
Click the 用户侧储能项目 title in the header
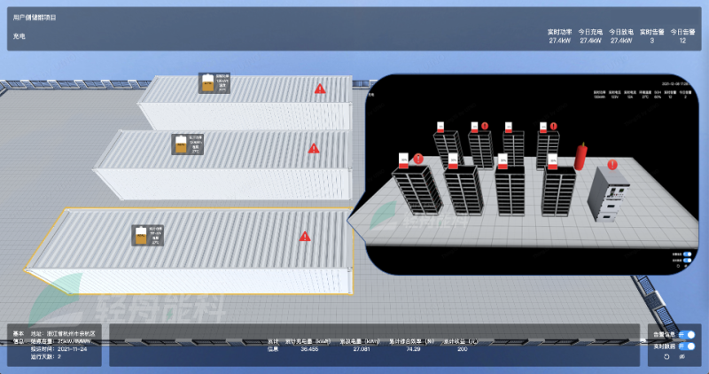pos(35,18)
